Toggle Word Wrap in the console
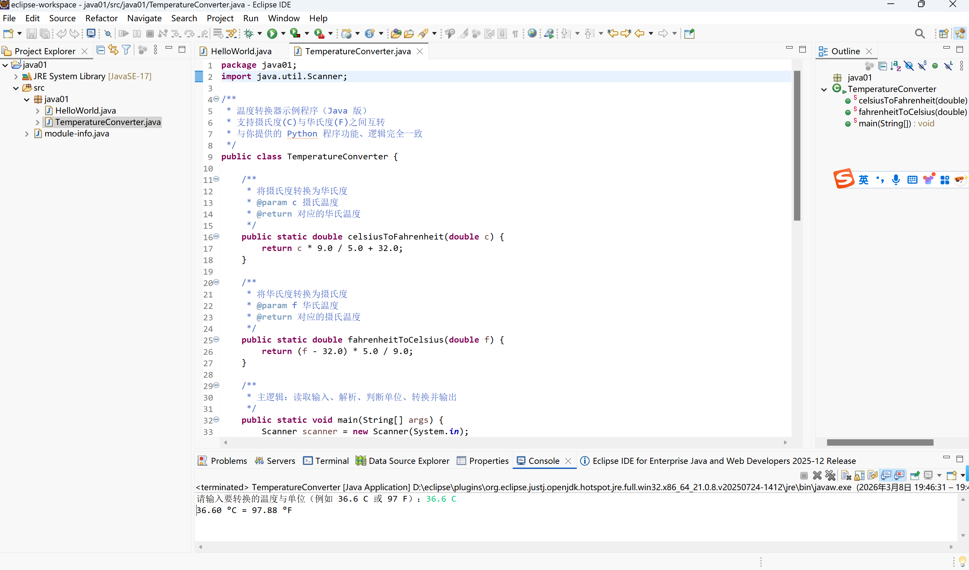 (x=873, y=476)
